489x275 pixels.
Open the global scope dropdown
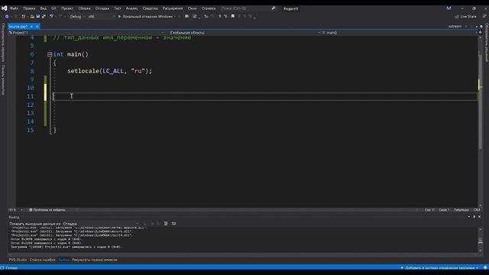pos(244,32)
